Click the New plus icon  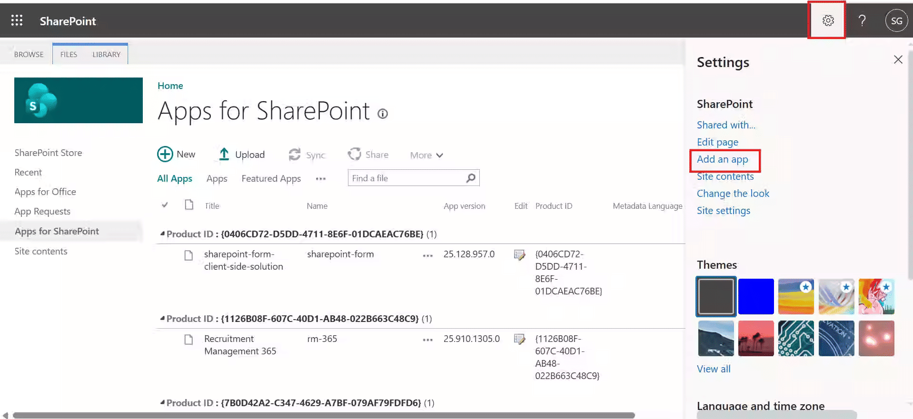pos(165,155)
